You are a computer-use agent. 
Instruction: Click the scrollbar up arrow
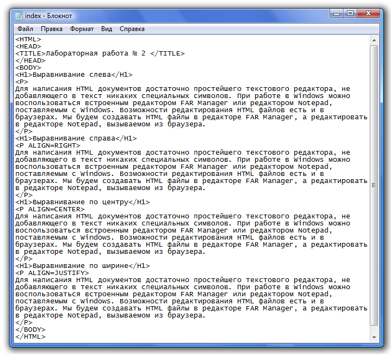[374, 40]
